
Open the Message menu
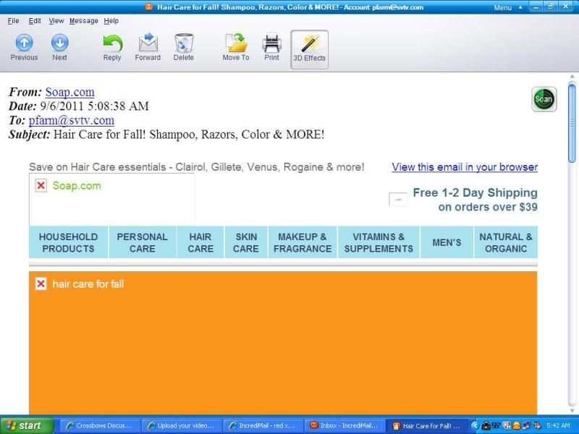[84, 21]
